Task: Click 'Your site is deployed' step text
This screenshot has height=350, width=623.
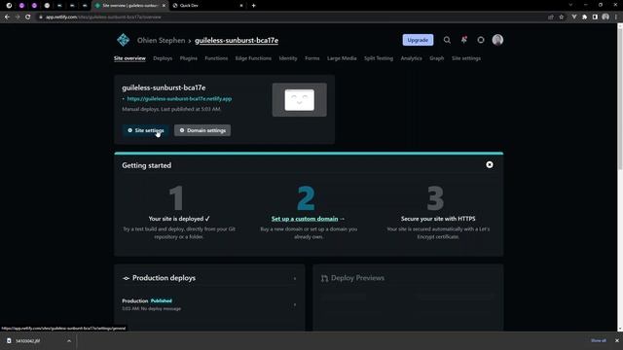Action: 179,219
